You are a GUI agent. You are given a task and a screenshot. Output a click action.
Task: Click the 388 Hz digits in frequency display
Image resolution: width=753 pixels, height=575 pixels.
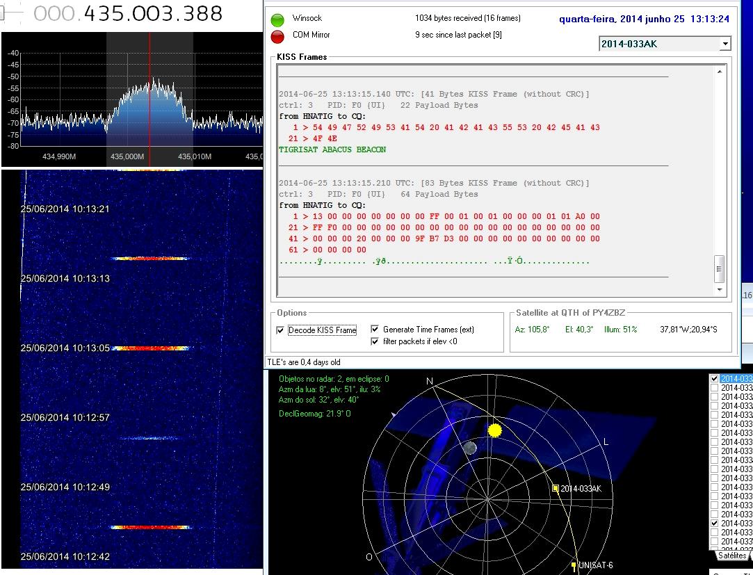coord(202,13)
